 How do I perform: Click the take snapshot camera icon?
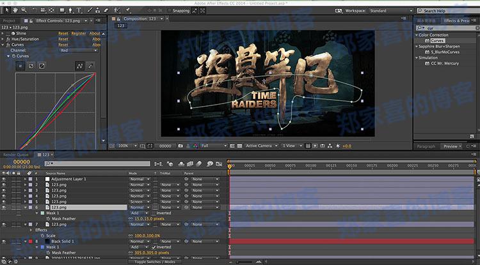click(x=180, y=146)
